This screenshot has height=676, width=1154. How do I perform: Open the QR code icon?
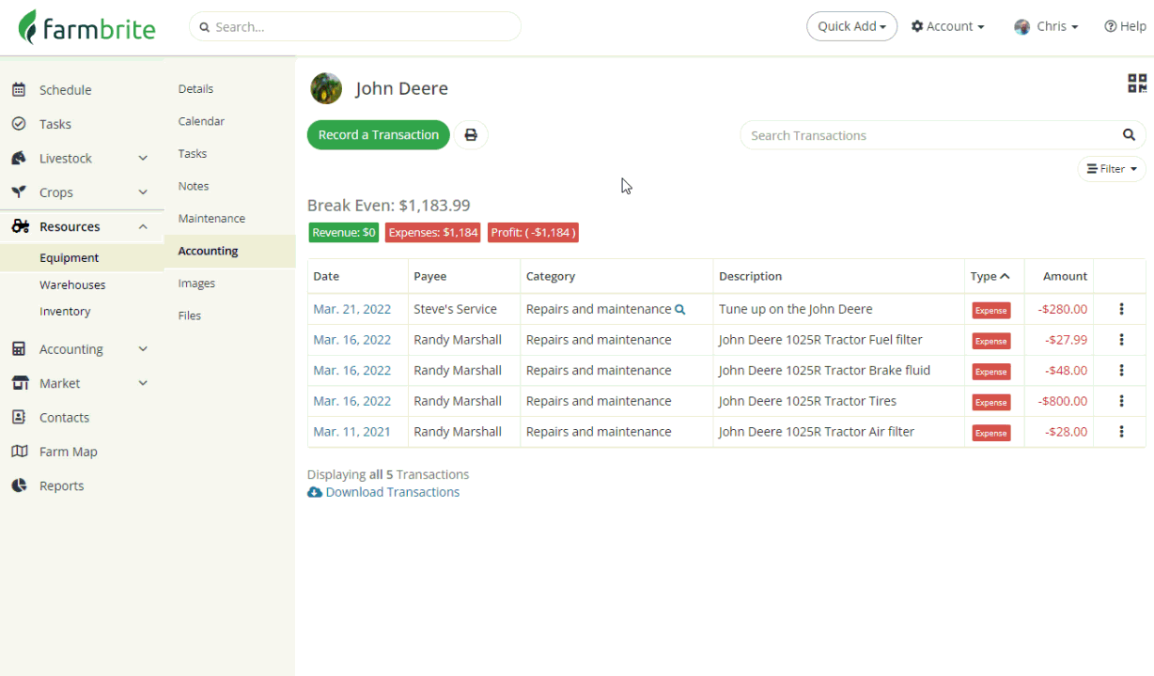pyautogui.click(x=1137, y=84)
